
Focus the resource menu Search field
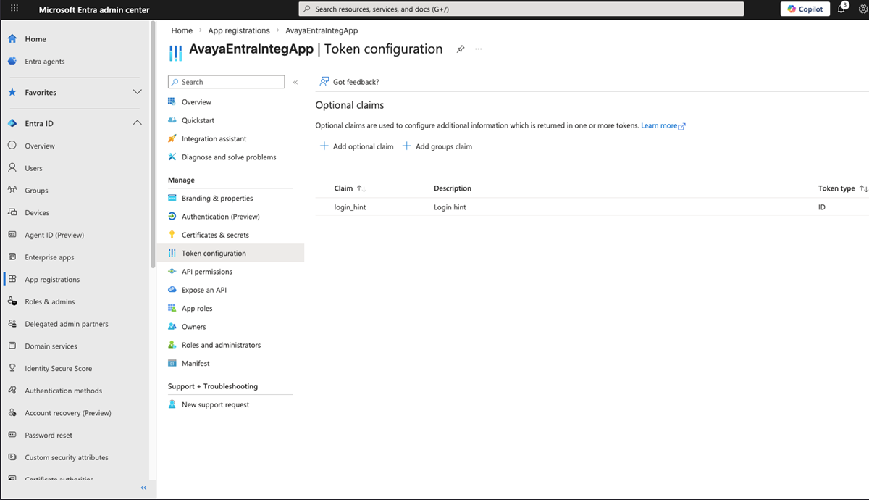[x=226, y=82]
